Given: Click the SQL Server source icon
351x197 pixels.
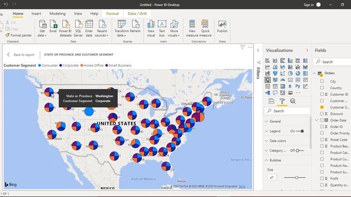Looking at the screenshot, I should pos(78,28).
